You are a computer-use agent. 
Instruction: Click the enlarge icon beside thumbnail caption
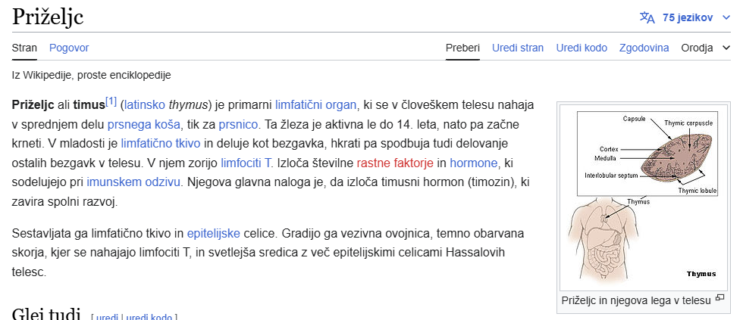[x=719, y=299]
